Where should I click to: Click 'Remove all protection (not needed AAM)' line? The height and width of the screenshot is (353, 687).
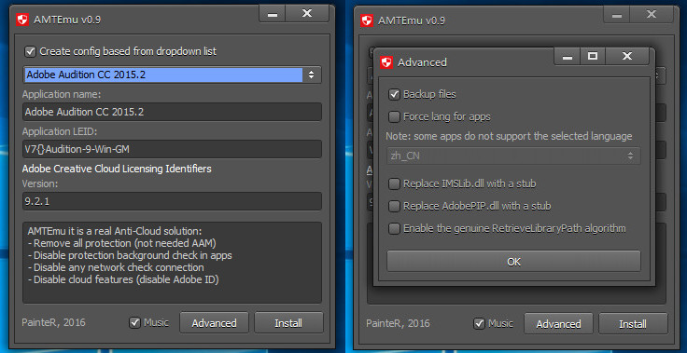coord(122,243)
